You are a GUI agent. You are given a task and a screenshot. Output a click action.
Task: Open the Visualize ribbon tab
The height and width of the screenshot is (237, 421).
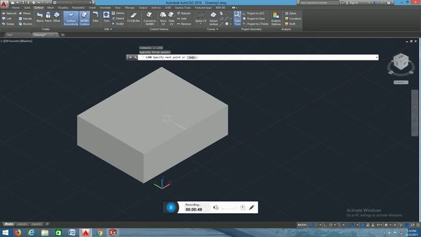pos(63,8)
